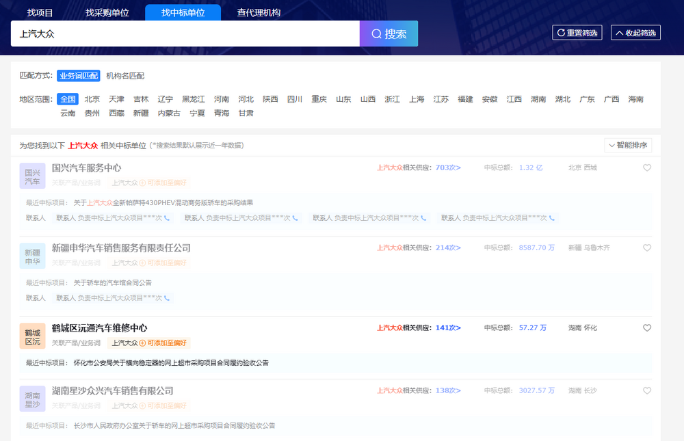Add 上汽大众 to preferences for 湖南星沙众兴
684x441 pixels.
163,405
